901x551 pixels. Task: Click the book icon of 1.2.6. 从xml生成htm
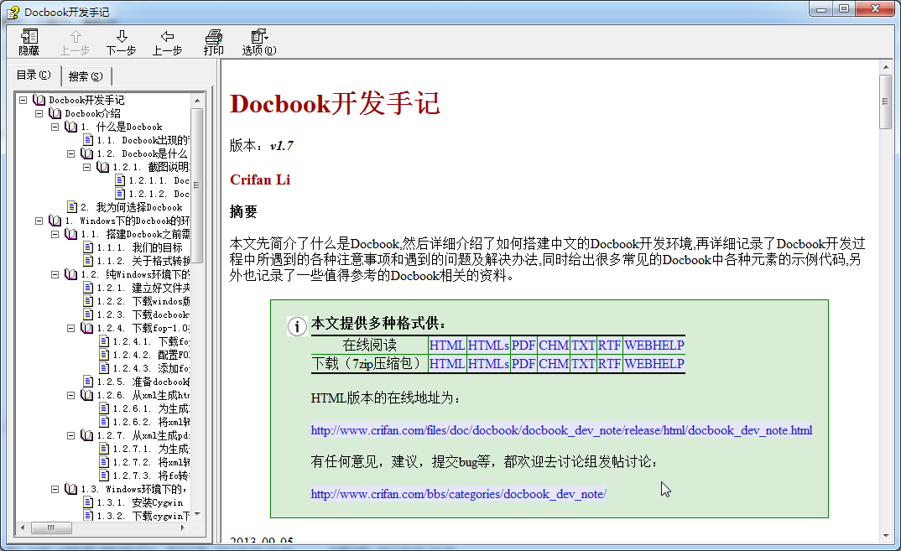coord(87,395)
